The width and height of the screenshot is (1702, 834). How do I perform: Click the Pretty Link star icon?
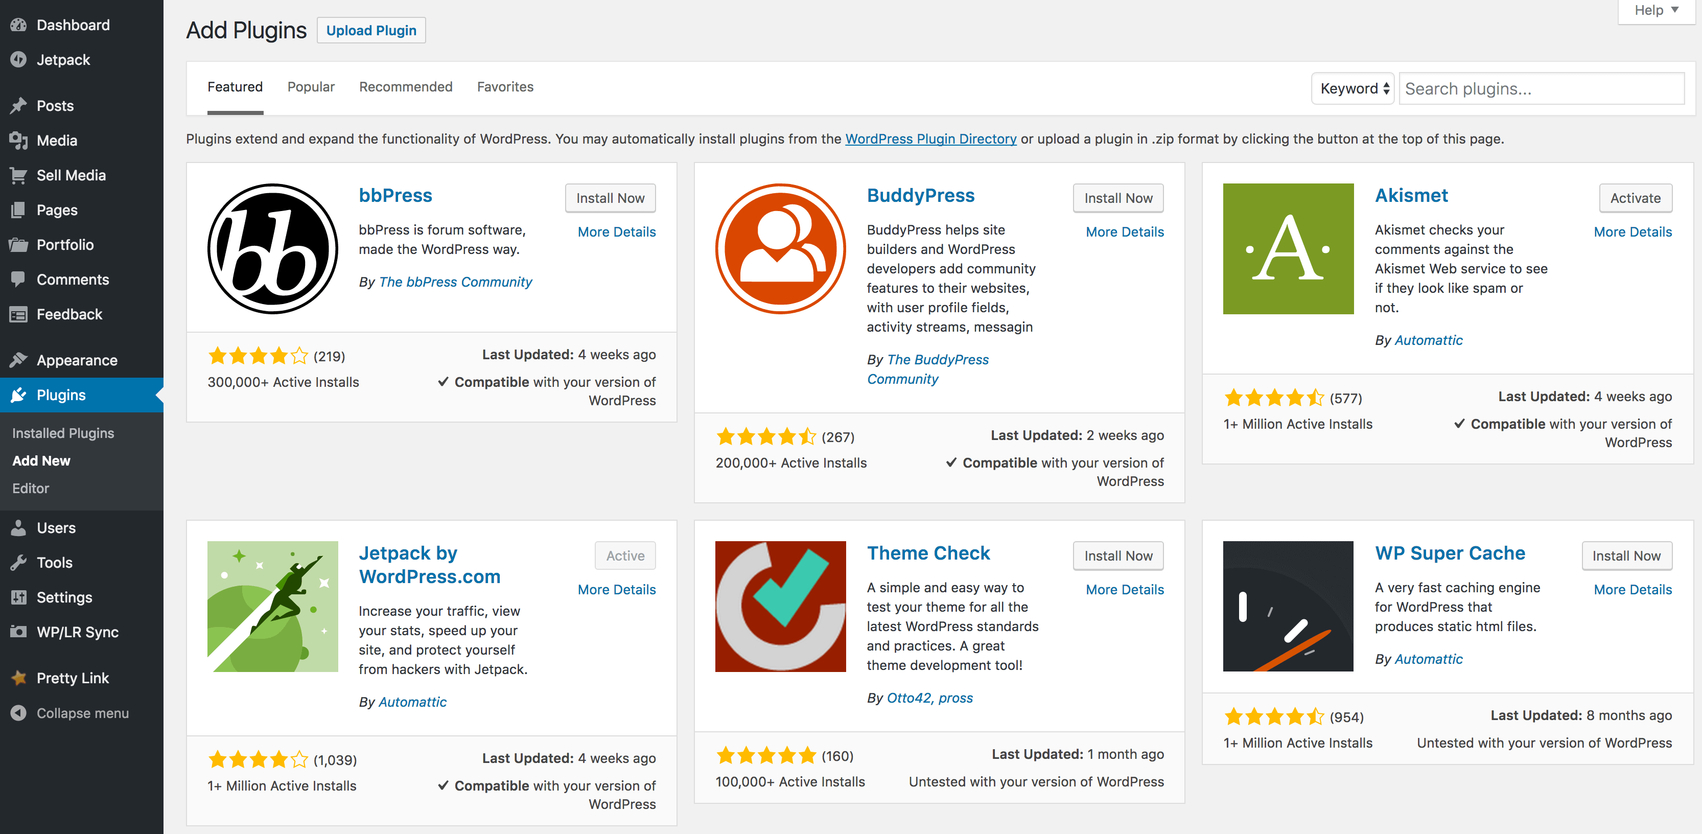[18, 678]
